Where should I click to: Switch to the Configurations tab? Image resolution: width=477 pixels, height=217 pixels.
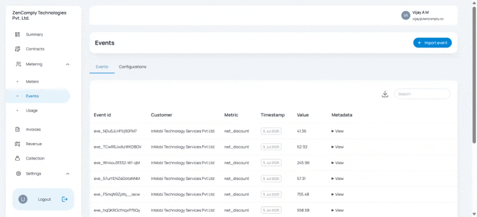point(132,67)
